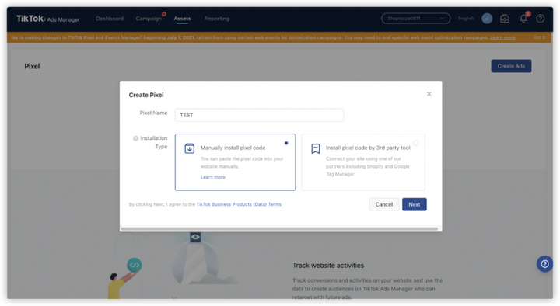This screenshot has height=306, width=560.
Task: Click the user avatar icon
Action: pos(487,18)
